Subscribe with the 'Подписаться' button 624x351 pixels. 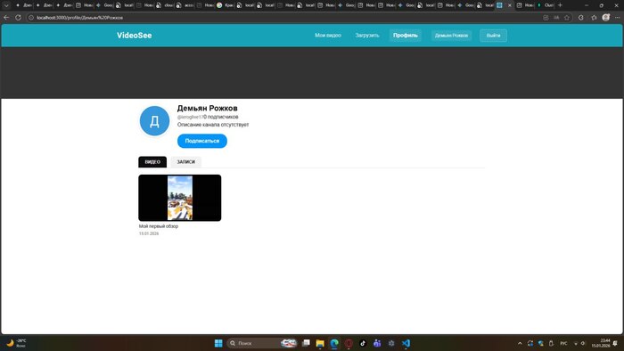[x=202, y=141]
